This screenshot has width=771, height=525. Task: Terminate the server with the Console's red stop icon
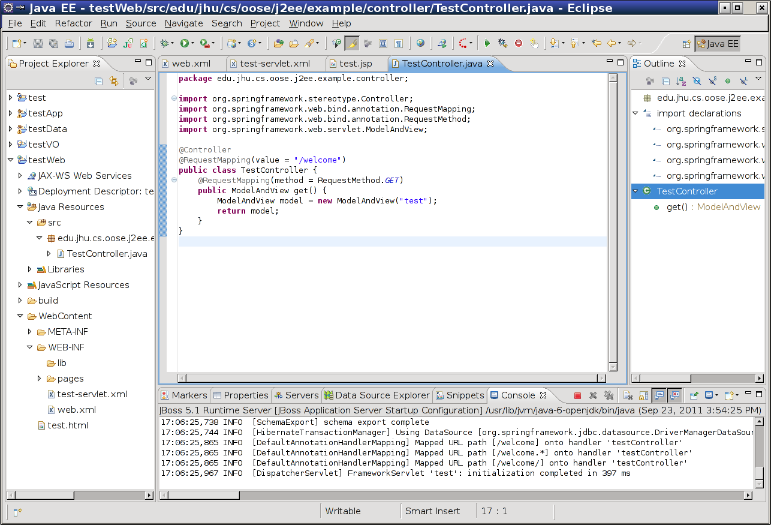pos(577,395)
